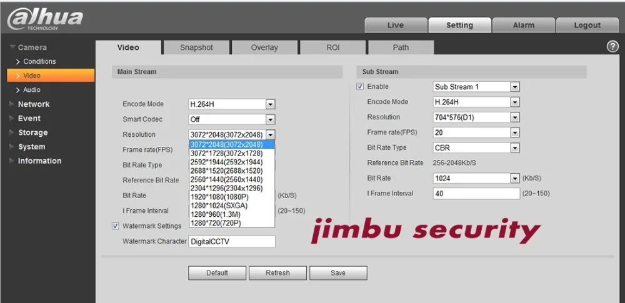Click the Refresh button
This screenshot has width=625, height=303.
point(278,273)
